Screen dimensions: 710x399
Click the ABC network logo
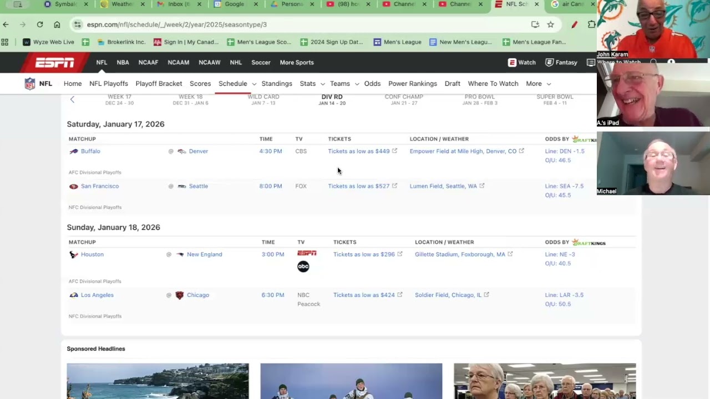(x=303, y=267)
